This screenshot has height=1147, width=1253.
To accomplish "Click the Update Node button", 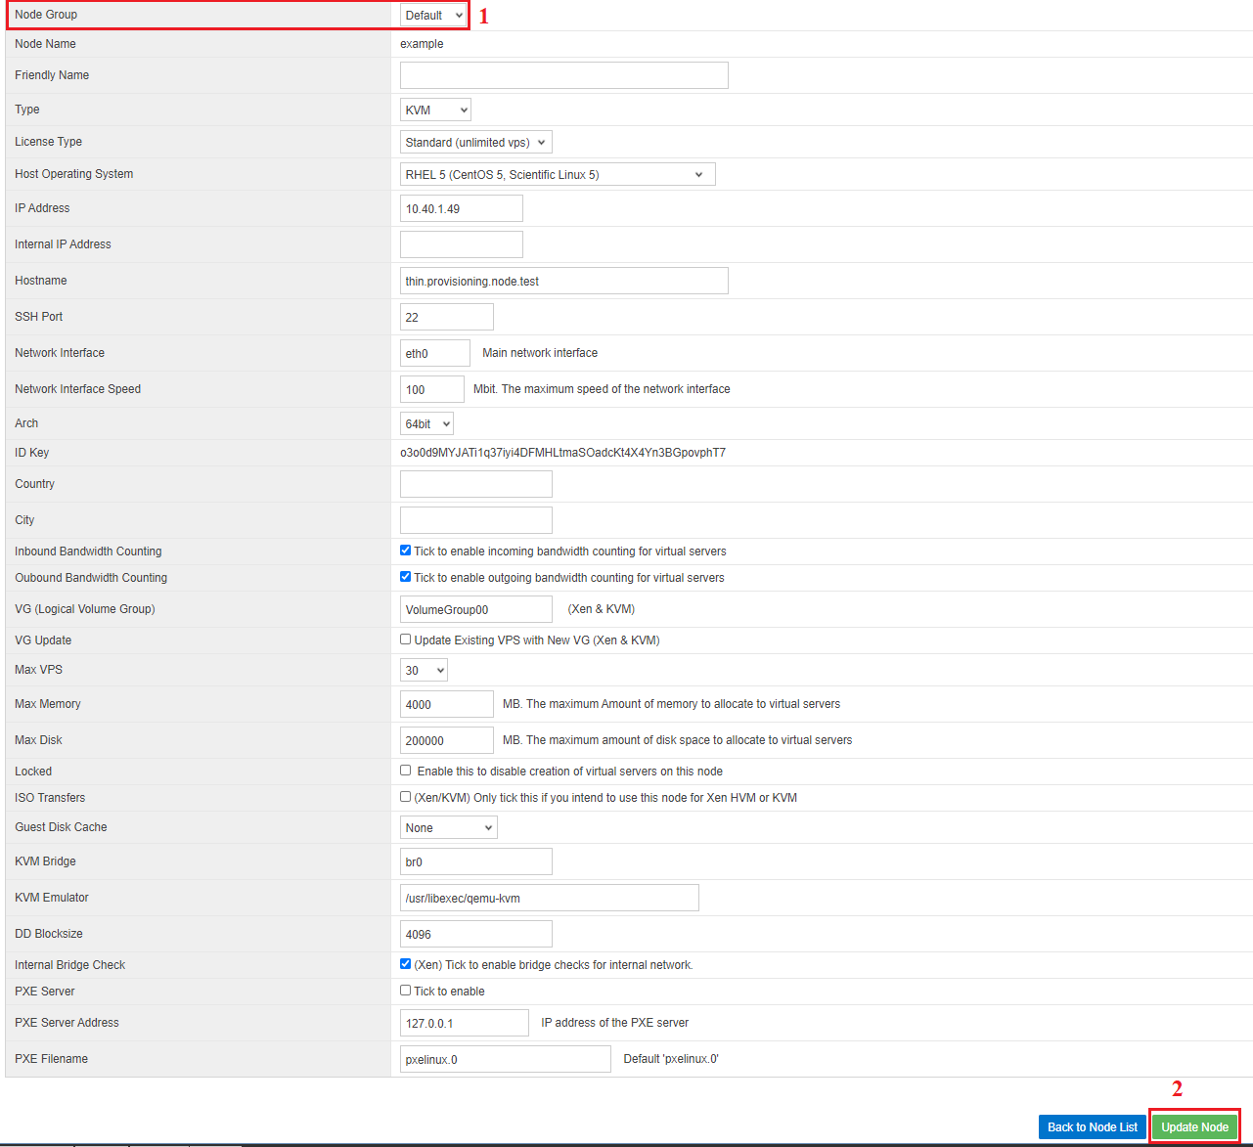I will (x=1194, y=1127).
